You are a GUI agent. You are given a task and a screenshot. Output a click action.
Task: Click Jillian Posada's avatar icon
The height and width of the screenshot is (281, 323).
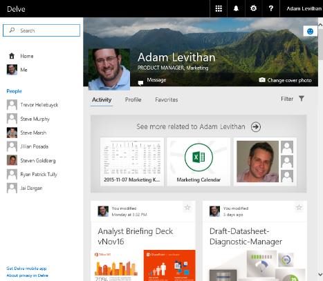(12, 146)
